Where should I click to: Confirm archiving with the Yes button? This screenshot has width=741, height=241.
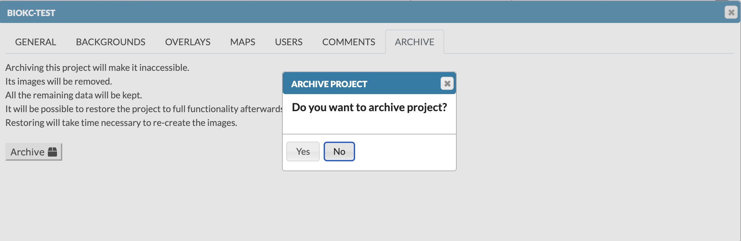[x=303, y=151]
